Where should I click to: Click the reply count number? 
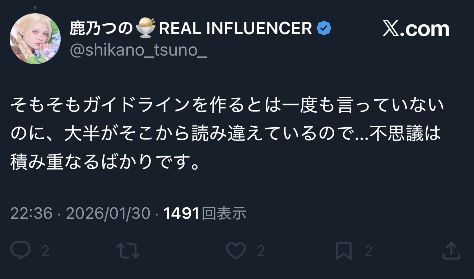[x=45, y=251]
